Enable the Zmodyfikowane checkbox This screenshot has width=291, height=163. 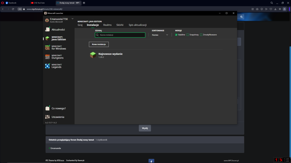(201, 35)
